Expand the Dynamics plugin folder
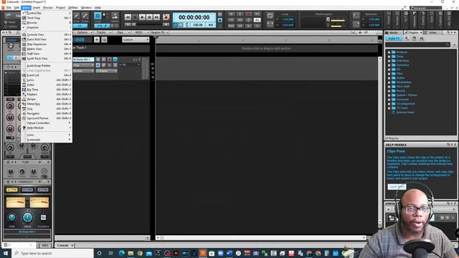 [389, 65]
